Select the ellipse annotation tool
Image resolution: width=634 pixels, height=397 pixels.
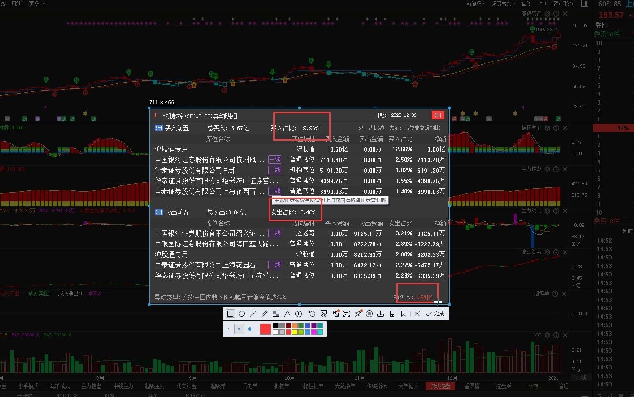[x=242, y=314]
